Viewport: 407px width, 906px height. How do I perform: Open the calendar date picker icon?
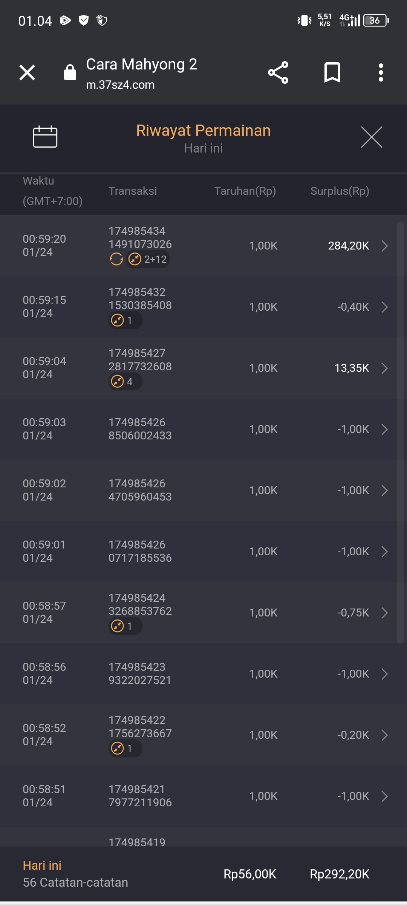click(45, 137)
